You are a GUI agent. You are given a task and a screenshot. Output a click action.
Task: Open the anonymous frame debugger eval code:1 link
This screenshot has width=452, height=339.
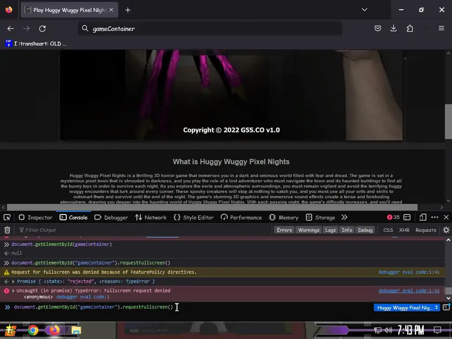coord(83,297)
